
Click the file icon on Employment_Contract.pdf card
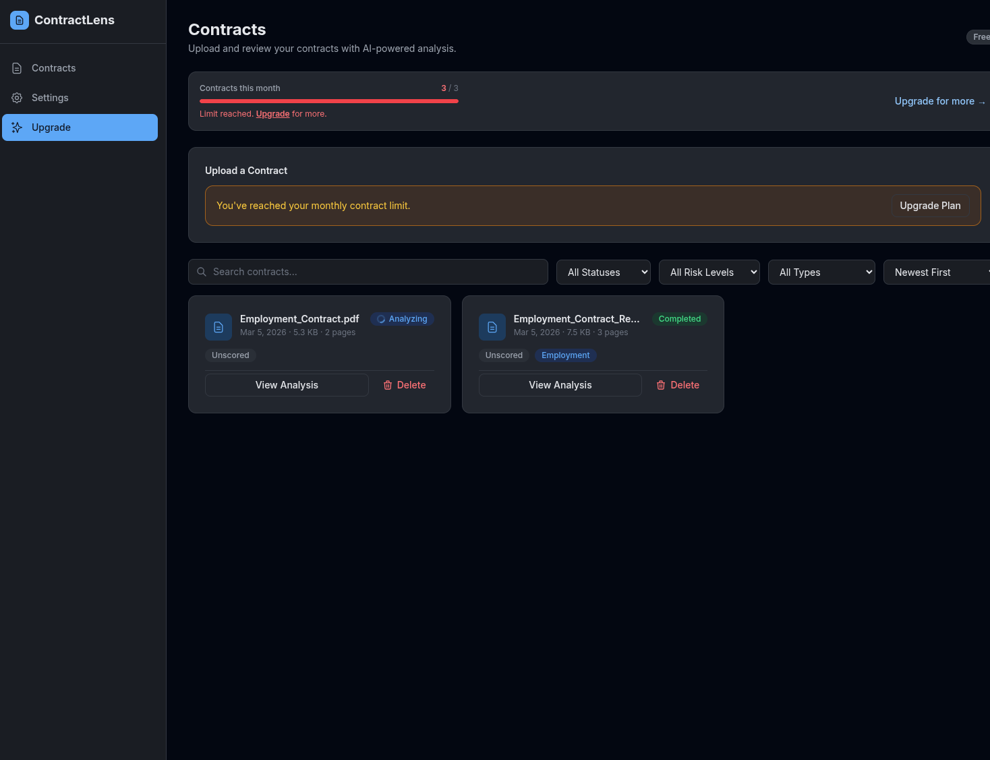pyautogui.click(x=219, y=327)
